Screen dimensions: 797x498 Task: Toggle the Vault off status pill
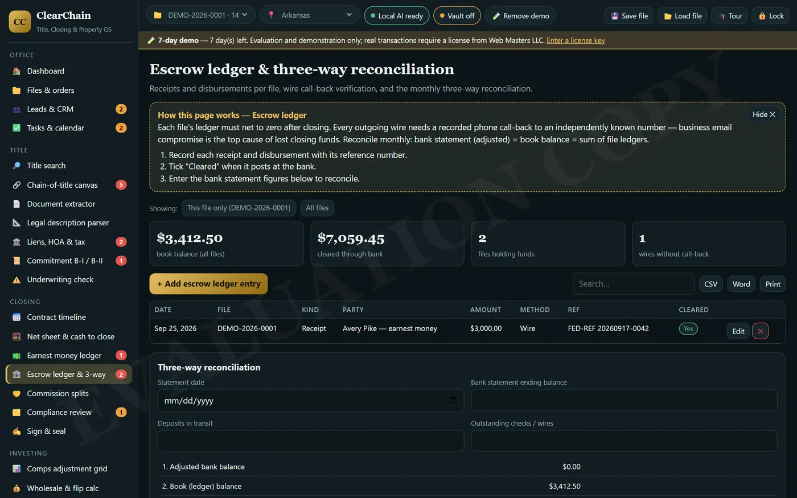pyautogui.click(x=457, y=16)
